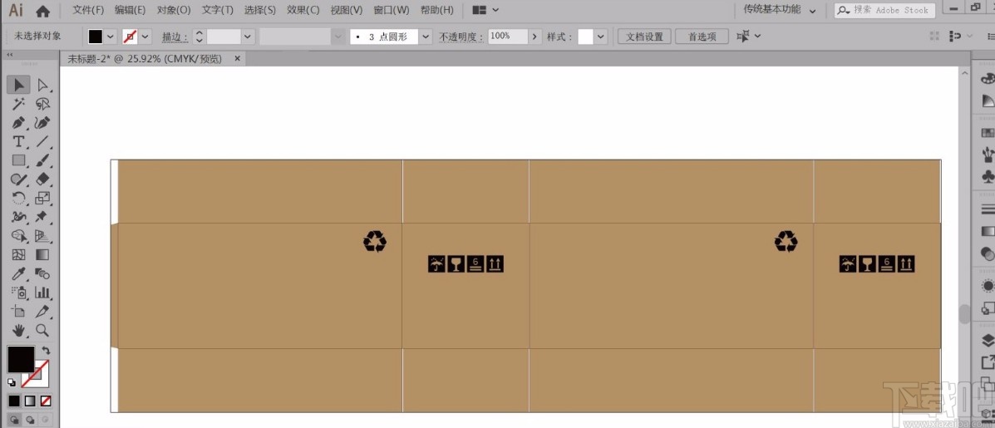
Task: Select the Mesh tool
Action: click(x=18, y=255)
